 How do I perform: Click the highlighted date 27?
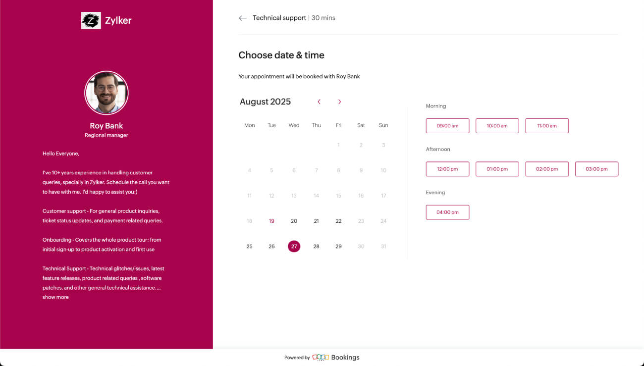tap(294, 246)
